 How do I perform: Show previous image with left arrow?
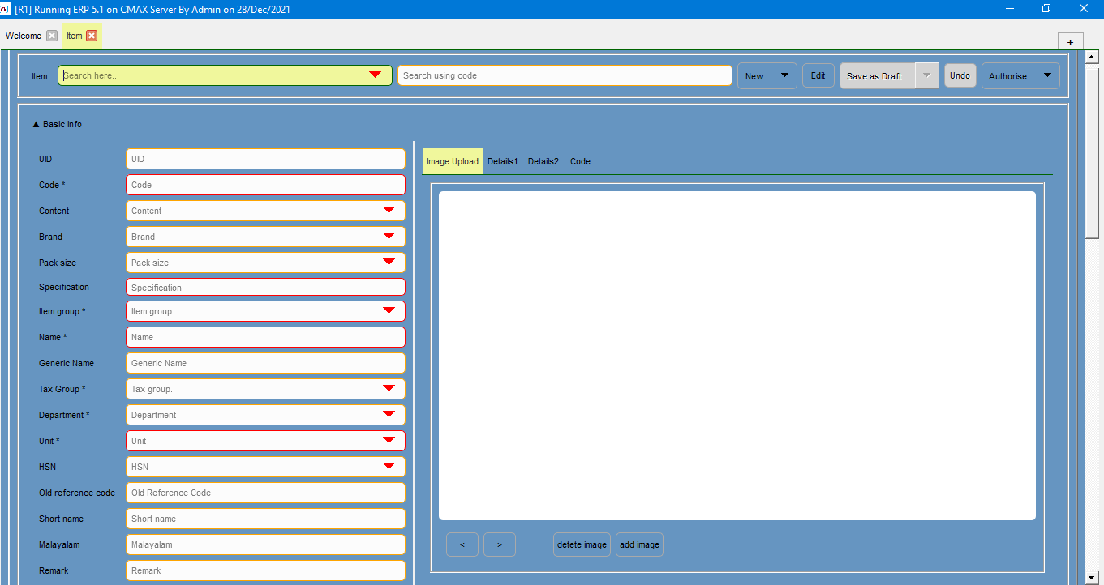[462, 544]
